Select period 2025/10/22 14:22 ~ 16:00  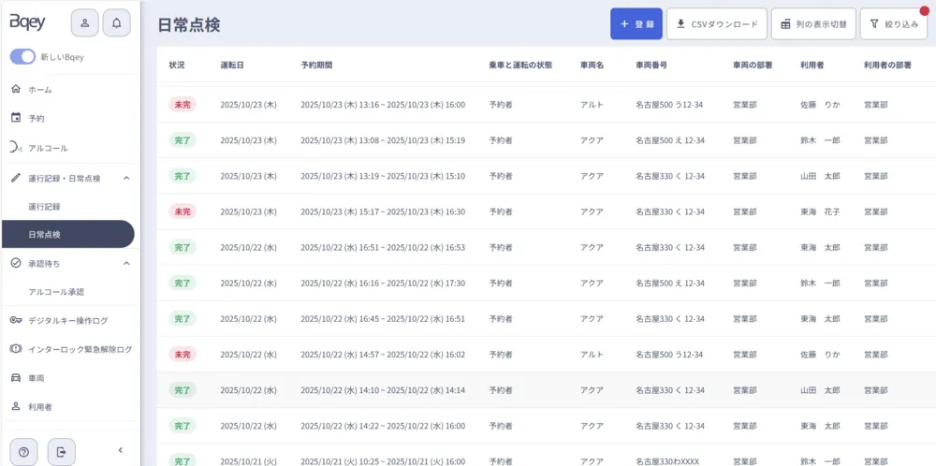[x=383, y=426]
